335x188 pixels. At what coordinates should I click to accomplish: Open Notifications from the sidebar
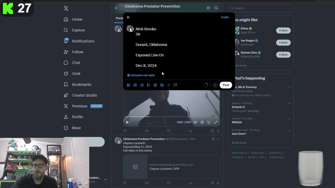click(x=79, y=41)
